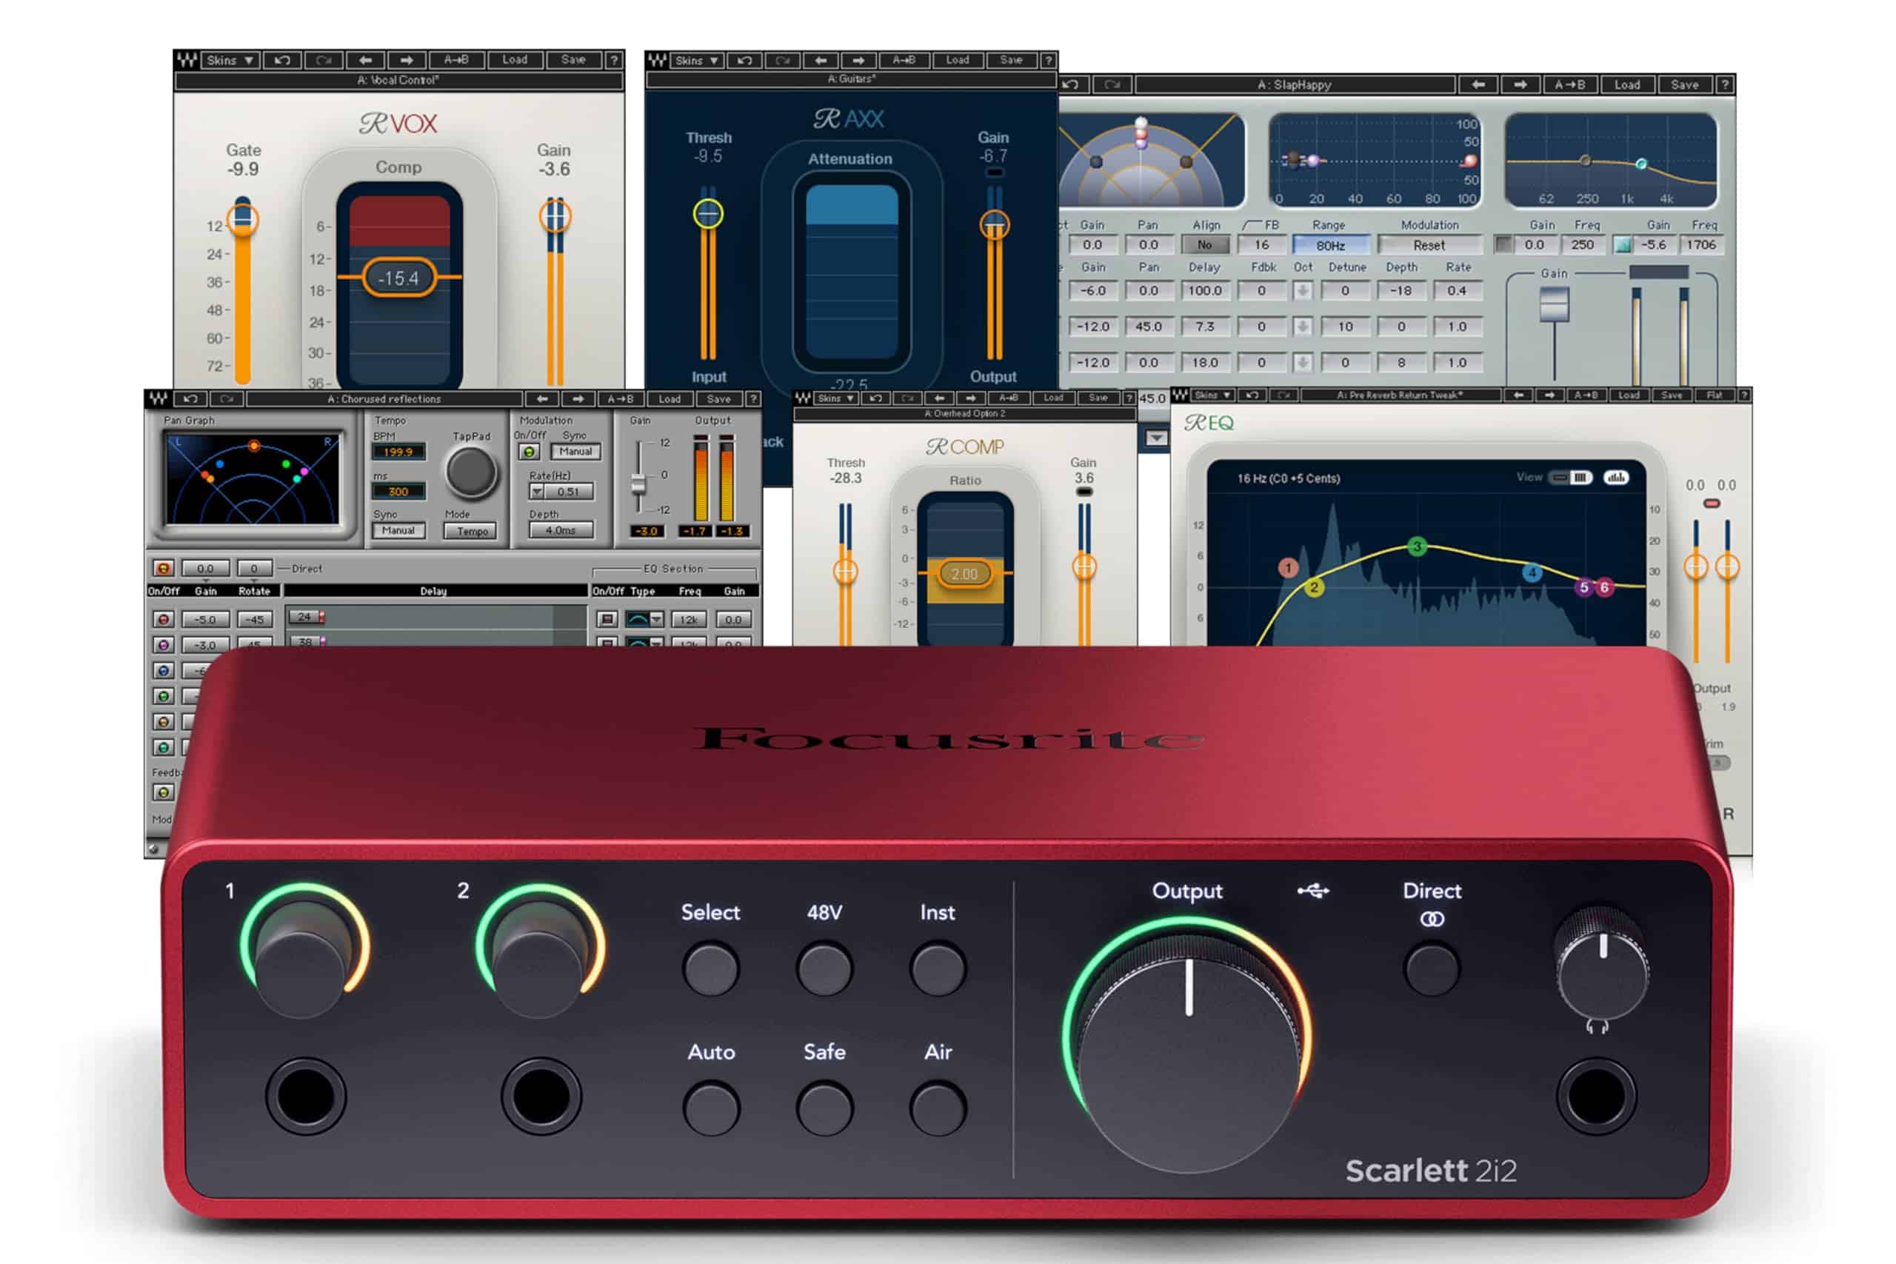Enable Modulation On/Off in Chorused reflections
Image resolution: width=1896 pixels, height=1264 pixels.
(x=529, y=453)
